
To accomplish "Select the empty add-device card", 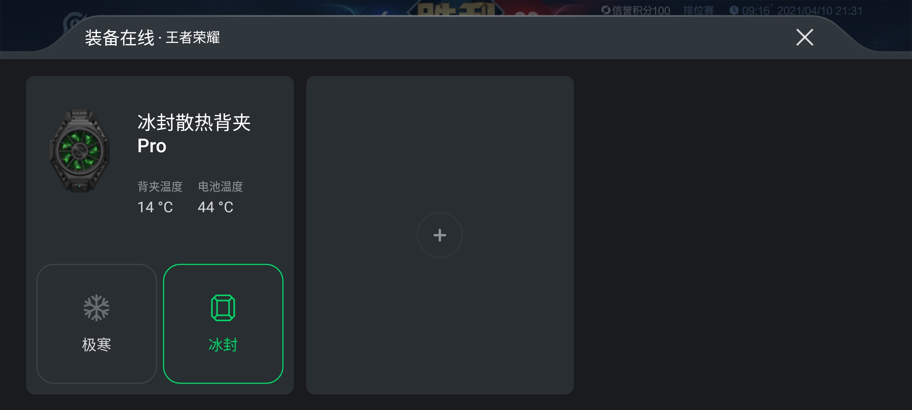I will coord(440,235).
